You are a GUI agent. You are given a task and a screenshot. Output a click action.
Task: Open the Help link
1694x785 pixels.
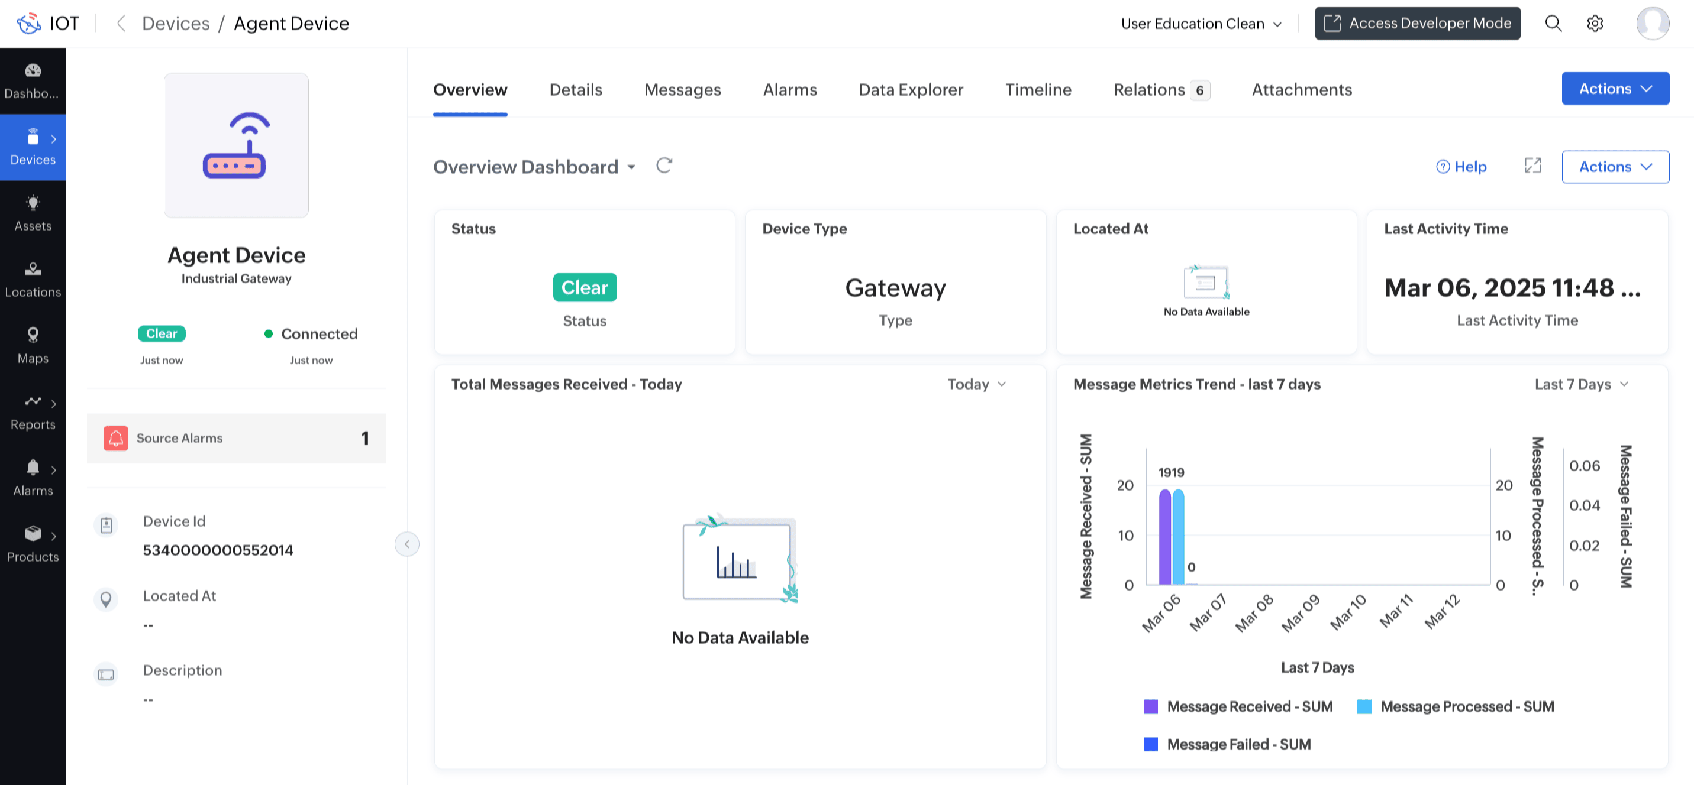pos(1461,167)
